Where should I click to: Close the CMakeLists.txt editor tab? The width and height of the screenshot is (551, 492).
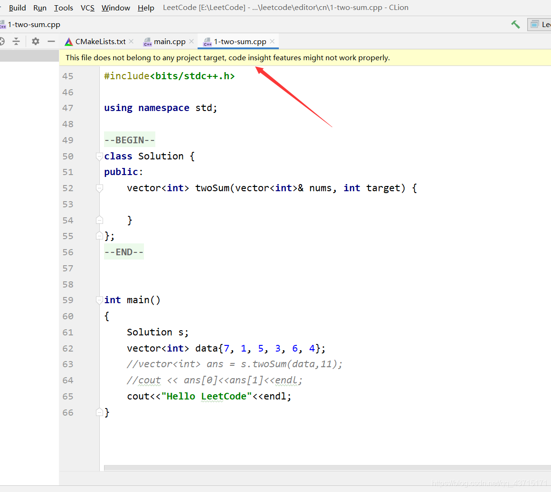point(132,41)
